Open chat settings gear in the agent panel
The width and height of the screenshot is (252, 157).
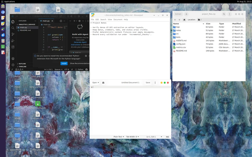(80, 21)
